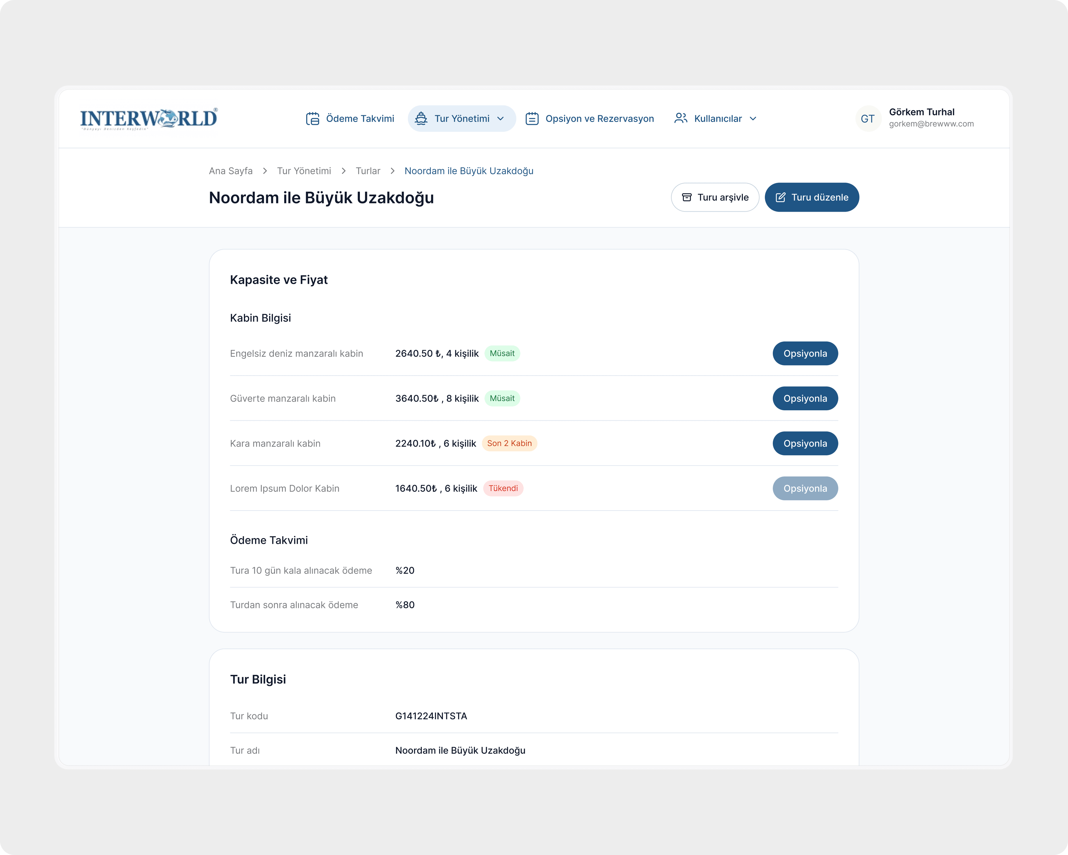Viewport: 1068px width, 855px height.
Task: Click the pencil icon in Turu düzenle
Action: click(x=780, y=197)
